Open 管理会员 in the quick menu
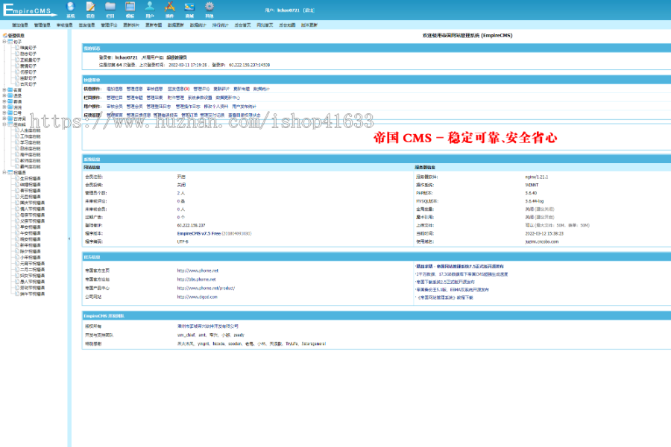 [134, 107]
